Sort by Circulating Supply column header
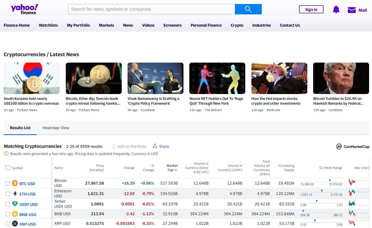Screen dimensions: 372x228 click(x=286, y=168)
